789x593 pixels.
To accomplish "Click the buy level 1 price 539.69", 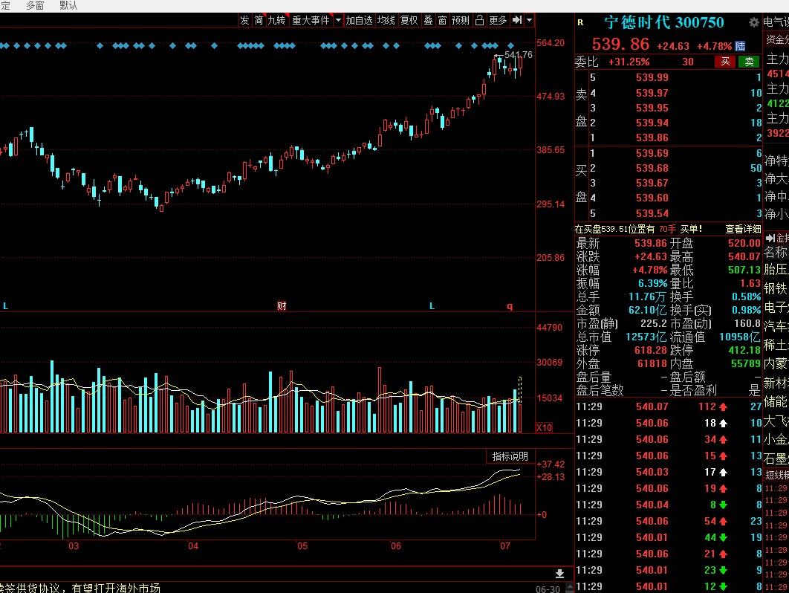I will point(652,153).
